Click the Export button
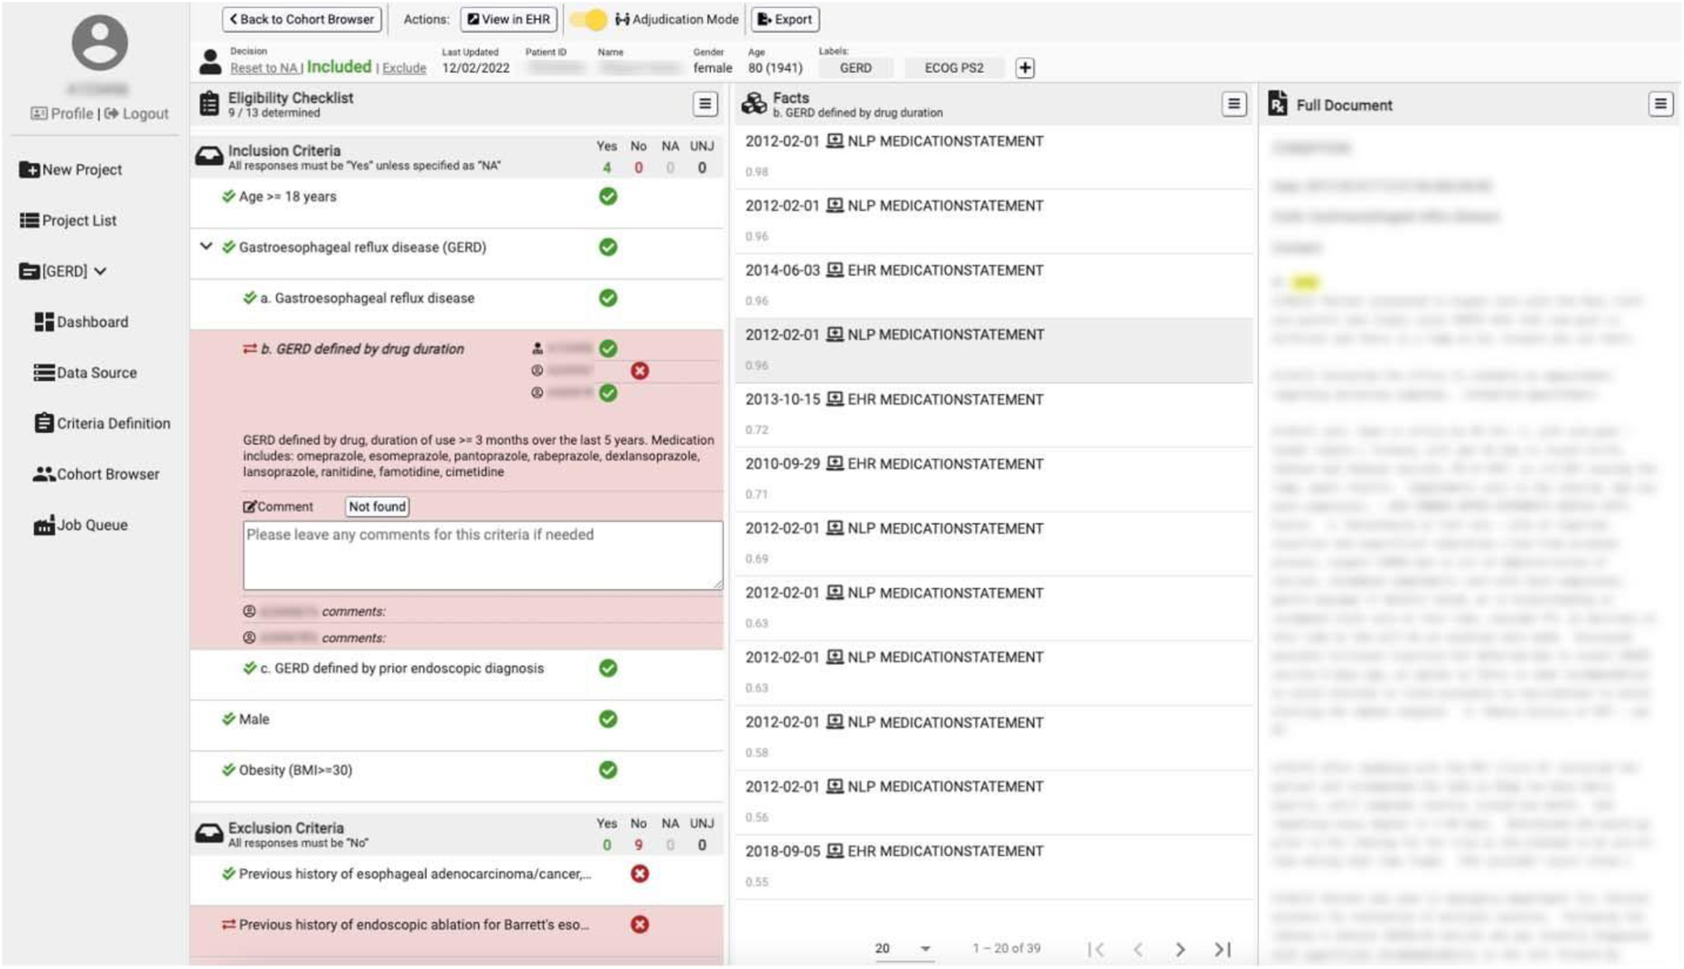The height and width of the screenshot is (969, 1684). pos(785,19)
